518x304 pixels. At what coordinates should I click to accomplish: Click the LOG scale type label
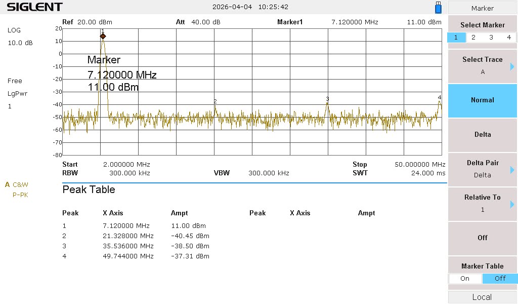14,30
